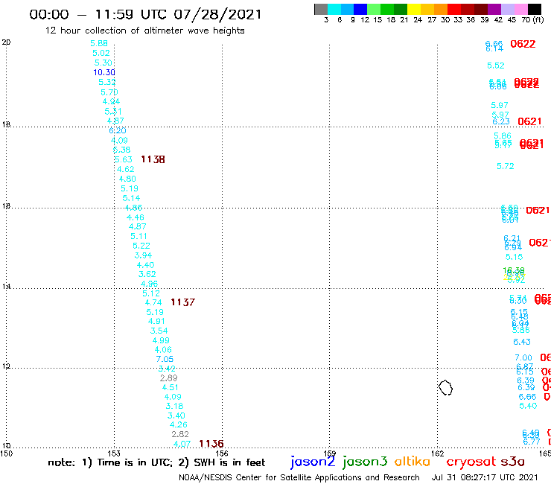551x484 pixels.
Task: Click the NOAA/NESDIS Center credit line
Action: coord(299,477)
